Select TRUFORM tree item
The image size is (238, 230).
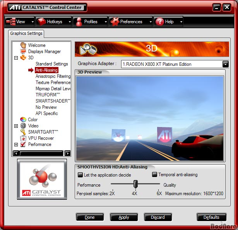click(x=48, y=95)
